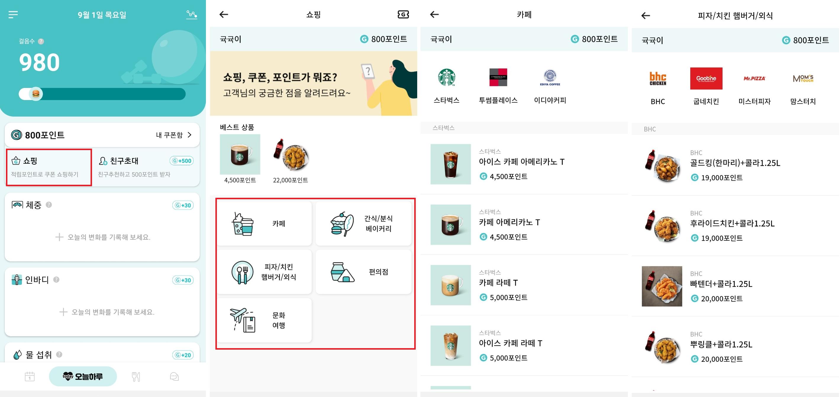Select the Starbucks brand logo
Image resolution: width=840 pixels, height=397 pixels.
(446, 77)
